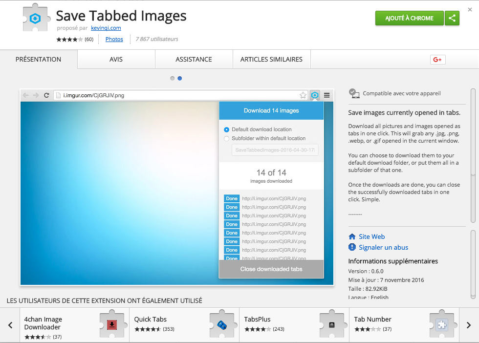Click the Signaler un abus link
Screen dimensions: 479x343
(383, 247)
